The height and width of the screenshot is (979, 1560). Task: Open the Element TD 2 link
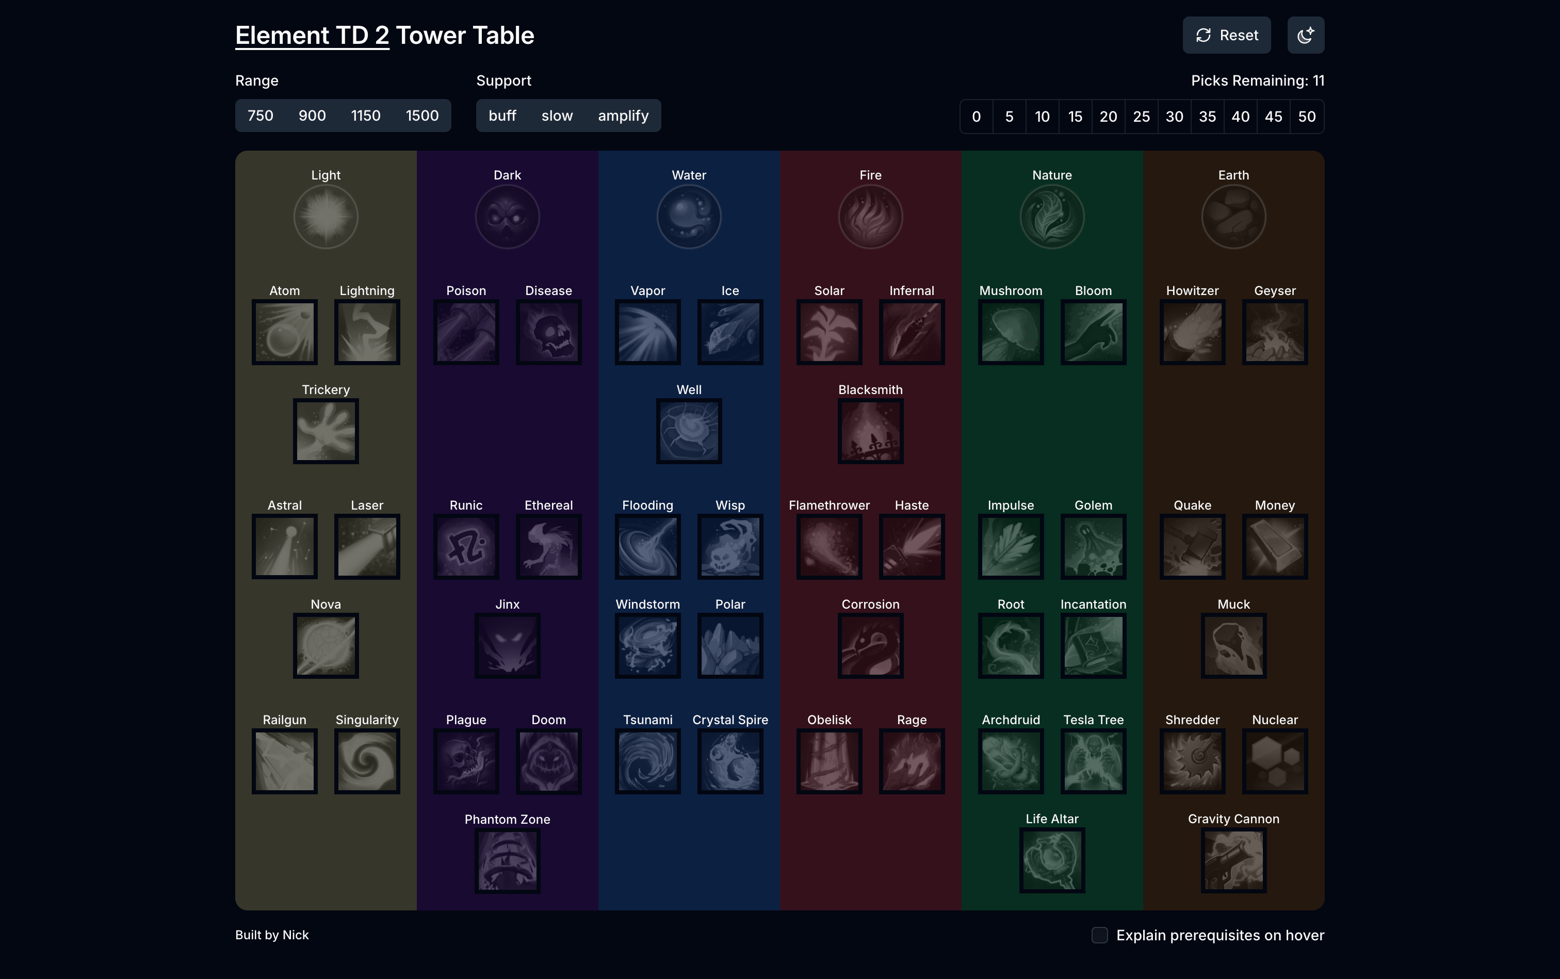tap(312, 35)
